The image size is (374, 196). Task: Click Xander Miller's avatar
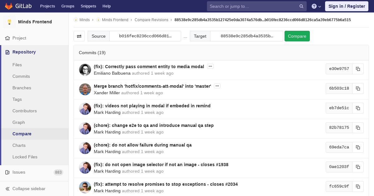[x=85, y=89]
